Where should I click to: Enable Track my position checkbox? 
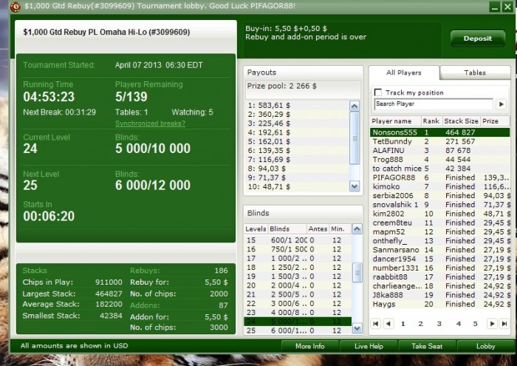click(x=378, y=92)
